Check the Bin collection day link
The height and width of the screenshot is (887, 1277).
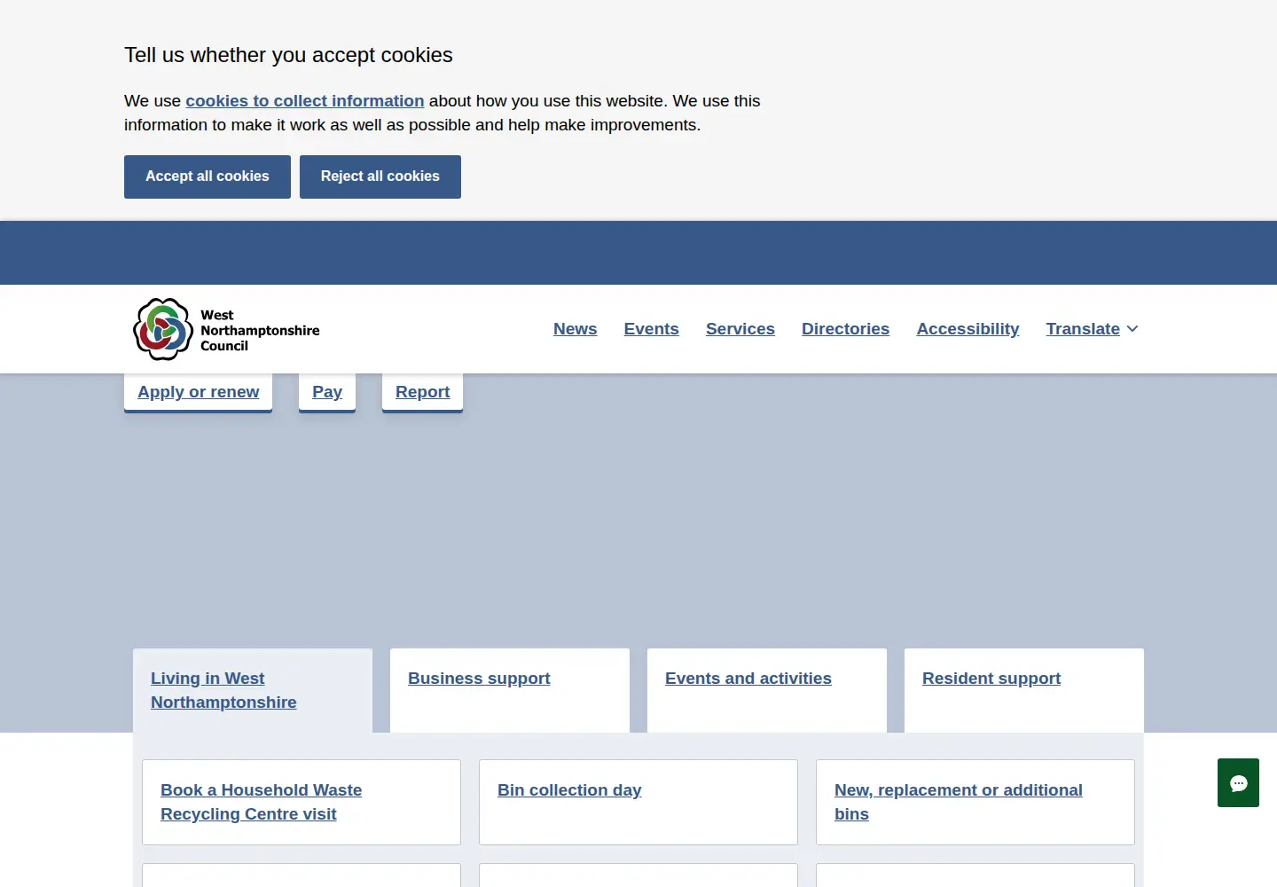(x=569, y=790)
